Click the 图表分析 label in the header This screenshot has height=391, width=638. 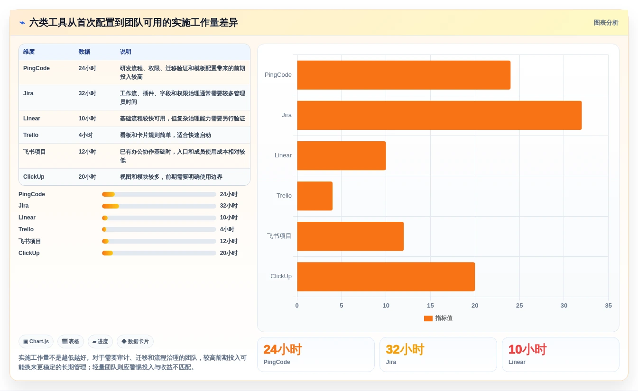click(606, 23)
